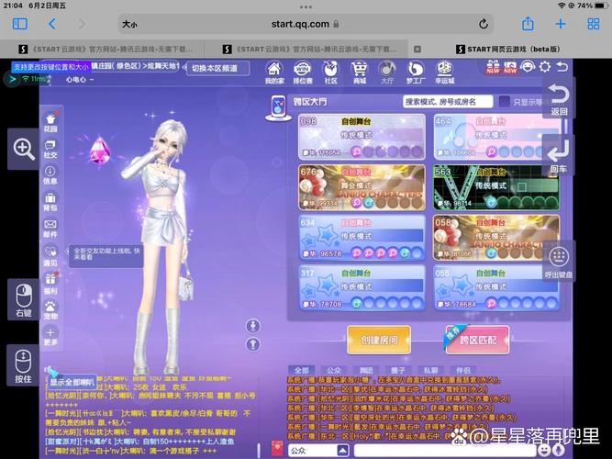Select 大厅 lobby icon
The image size is (612, 459).
pyautogui.click(x=387, y=73)
